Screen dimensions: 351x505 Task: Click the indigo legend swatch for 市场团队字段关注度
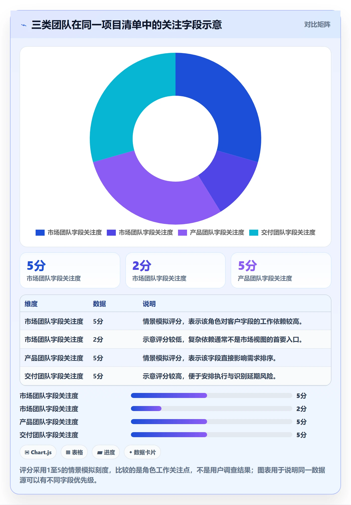(x=111, y=233)
